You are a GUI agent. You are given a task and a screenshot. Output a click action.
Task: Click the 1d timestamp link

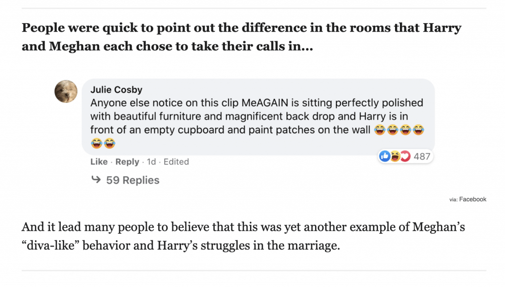click(151, 161)
